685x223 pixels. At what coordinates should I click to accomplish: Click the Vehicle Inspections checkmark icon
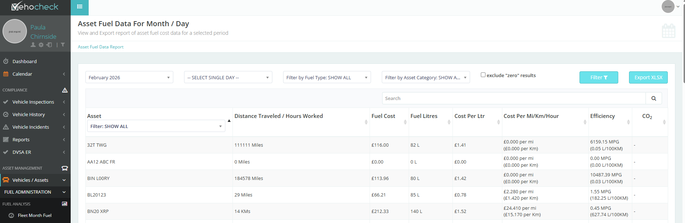point(6,102)
